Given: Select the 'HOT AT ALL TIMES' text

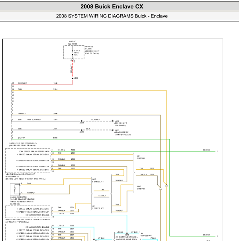Looking at the screenshot, I should point(72,42).
